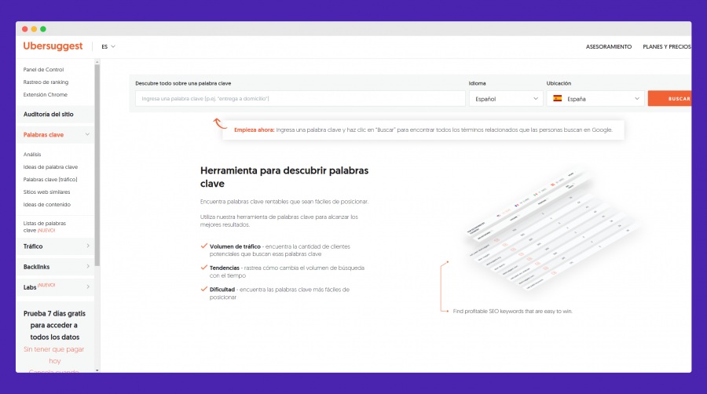Open ASESORAMIENTO in the top navigation
Screen dimensions: 707x394
608,46
